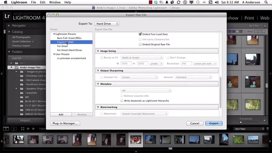This screenshot has height=153, width=272.
Task: Go forward with the right arrow icon
Action: pos(33,129)
